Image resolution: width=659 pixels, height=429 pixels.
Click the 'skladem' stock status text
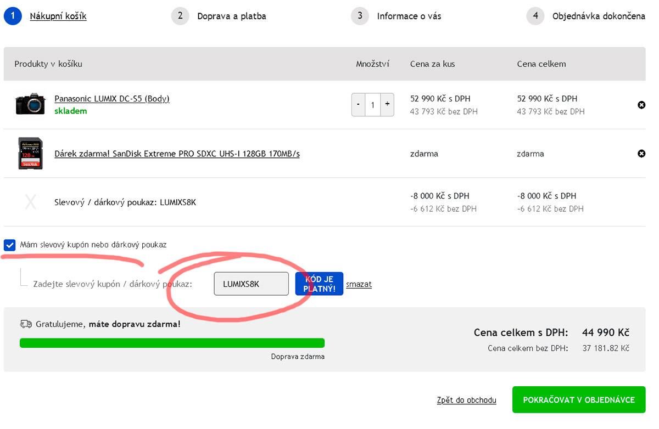71,111
